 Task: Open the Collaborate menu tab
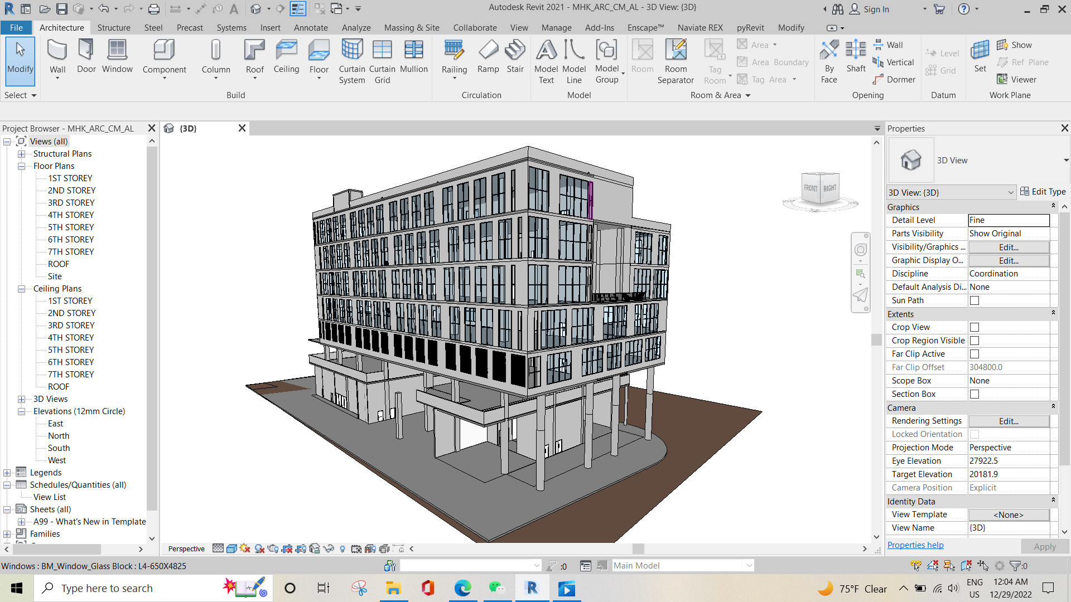475,27
